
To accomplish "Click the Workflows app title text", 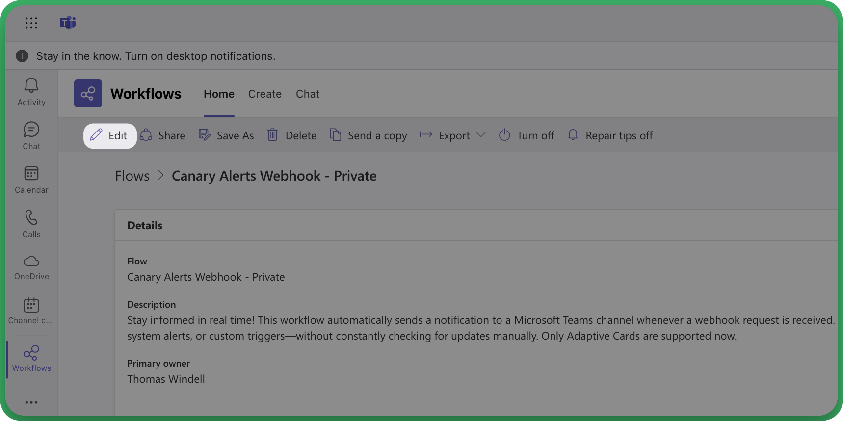I will 146,94.
